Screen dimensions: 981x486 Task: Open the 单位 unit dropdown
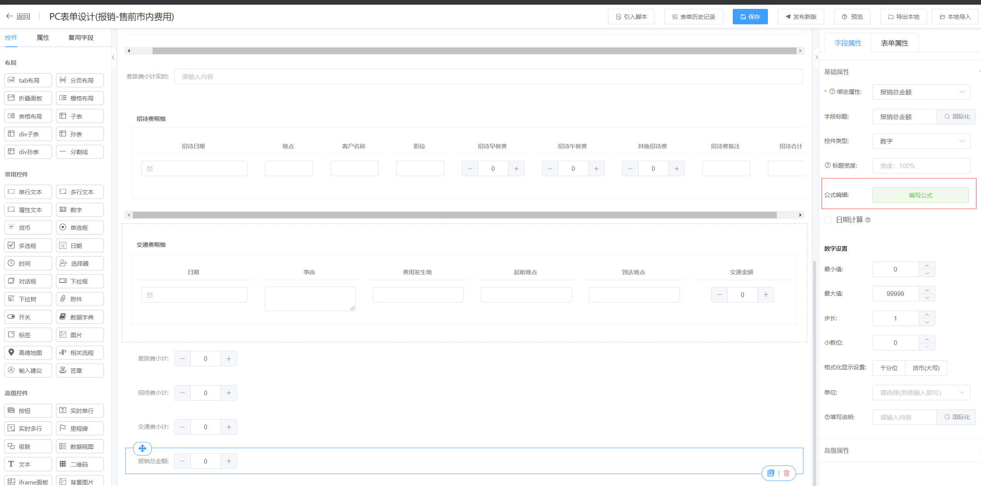(x=921, y=393)
